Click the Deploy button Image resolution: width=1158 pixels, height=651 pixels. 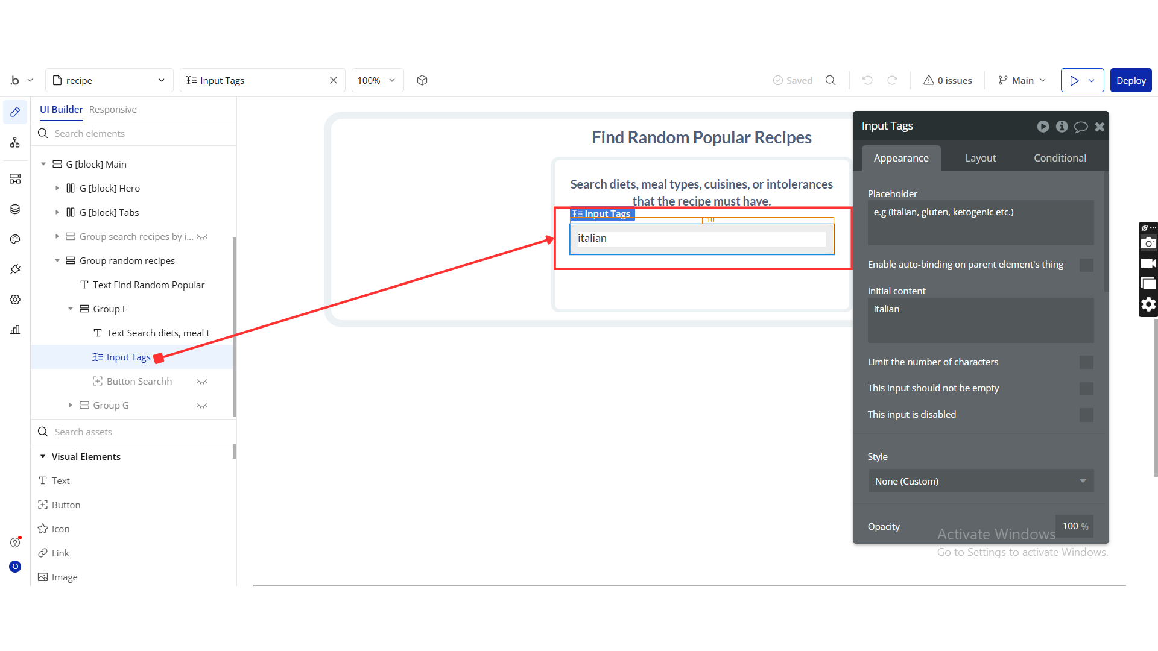pyautogui.click(x=1131, y=80)
